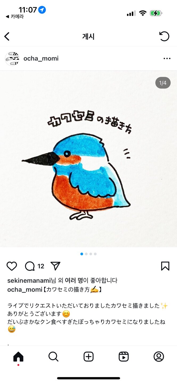The height and width of the screenshot is (383, 177).
Task: Open the ocha_momi profile avatar
Action: [12, 59]
